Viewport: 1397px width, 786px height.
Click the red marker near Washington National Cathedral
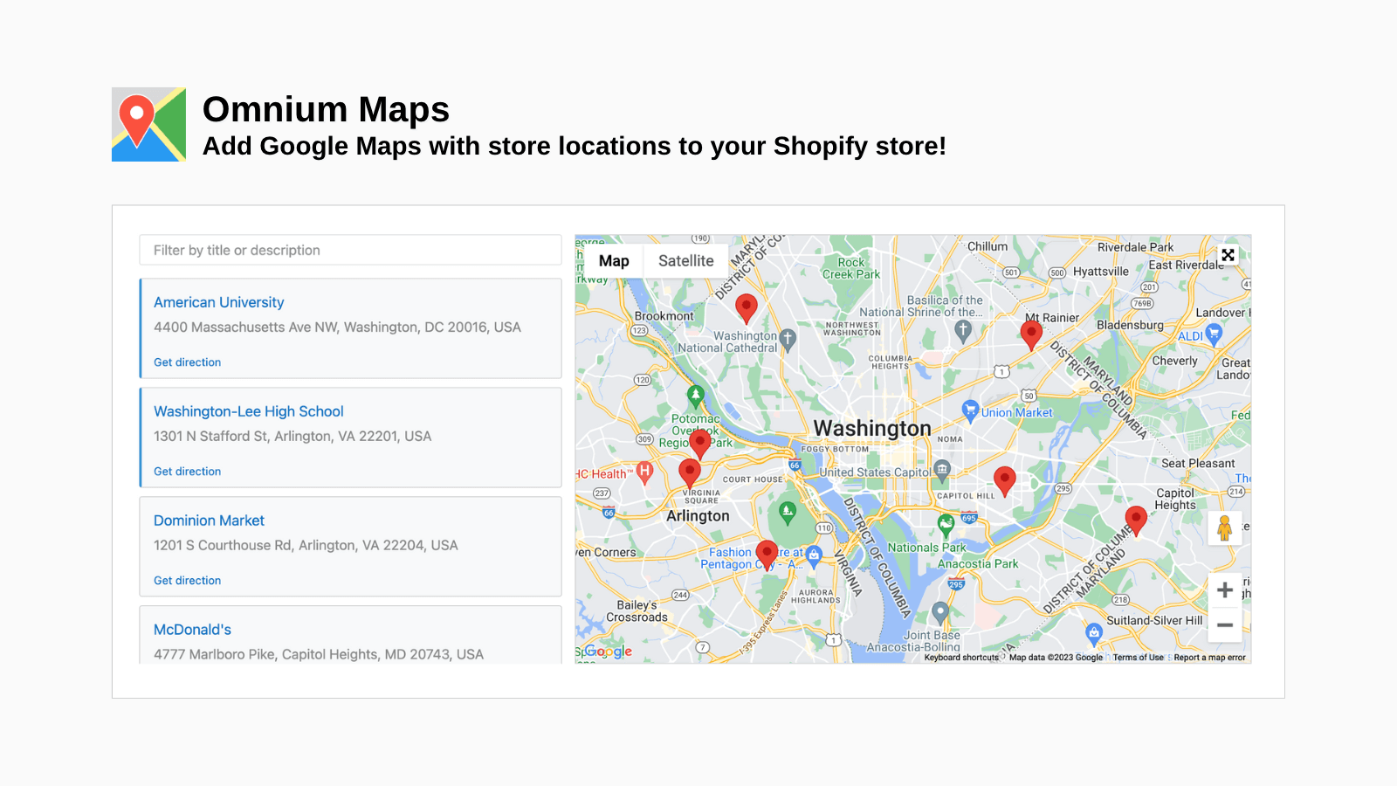[747, 307]
